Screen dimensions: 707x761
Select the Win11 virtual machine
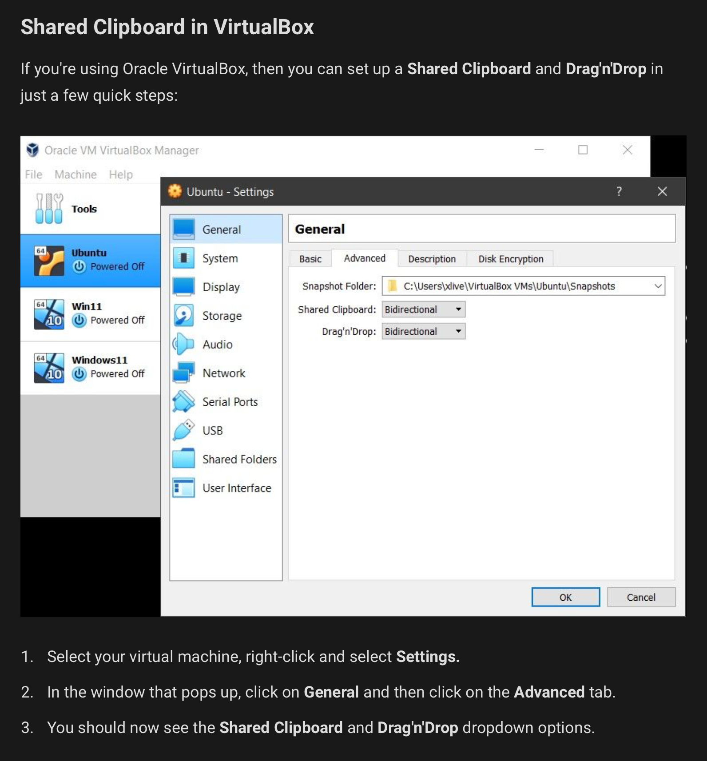click(91, 314)
